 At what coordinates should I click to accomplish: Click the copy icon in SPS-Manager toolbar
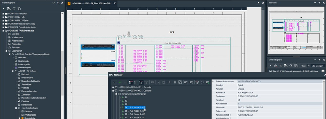(163, 82)
